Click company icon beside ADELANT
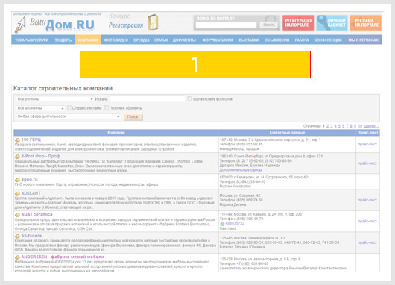Viewport: 395px width, 285px height. pos(17,194)
